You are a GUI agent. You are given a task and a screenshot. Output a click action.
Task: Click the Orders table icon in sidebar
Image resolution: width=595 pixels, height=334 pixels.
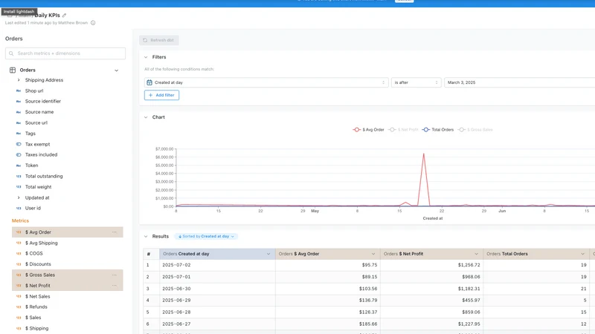coord(13,70)
